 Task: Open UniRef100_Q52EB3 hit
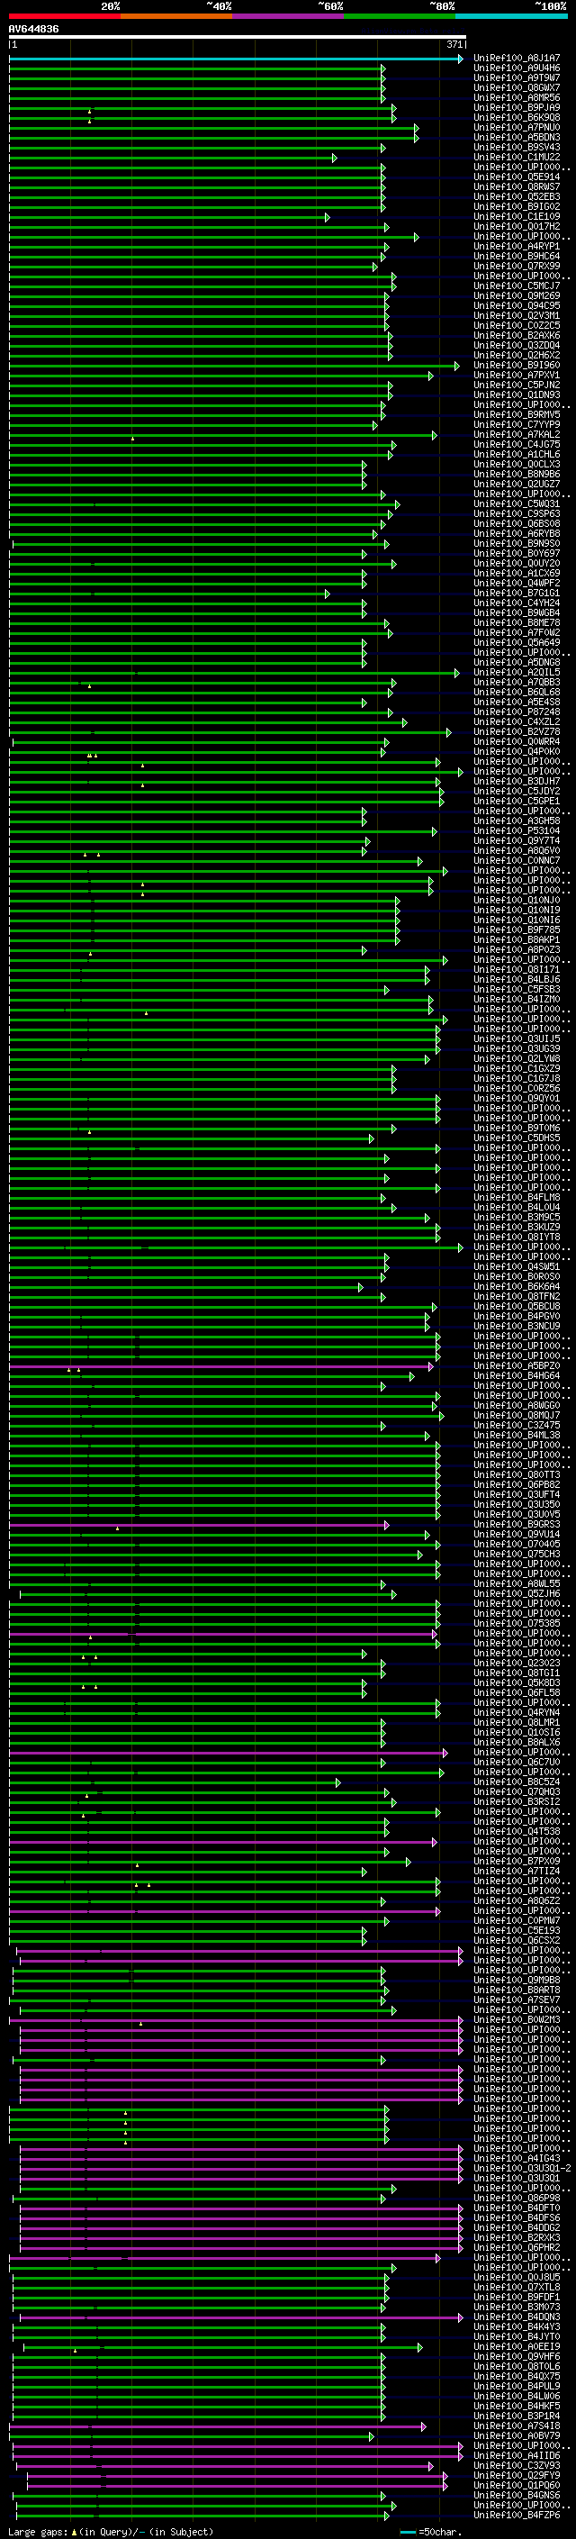click(x=517, y=196)
